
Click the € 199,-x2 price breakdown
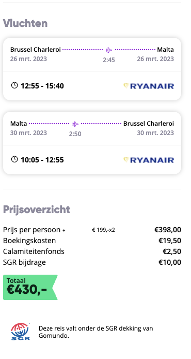tap(103, 230)
